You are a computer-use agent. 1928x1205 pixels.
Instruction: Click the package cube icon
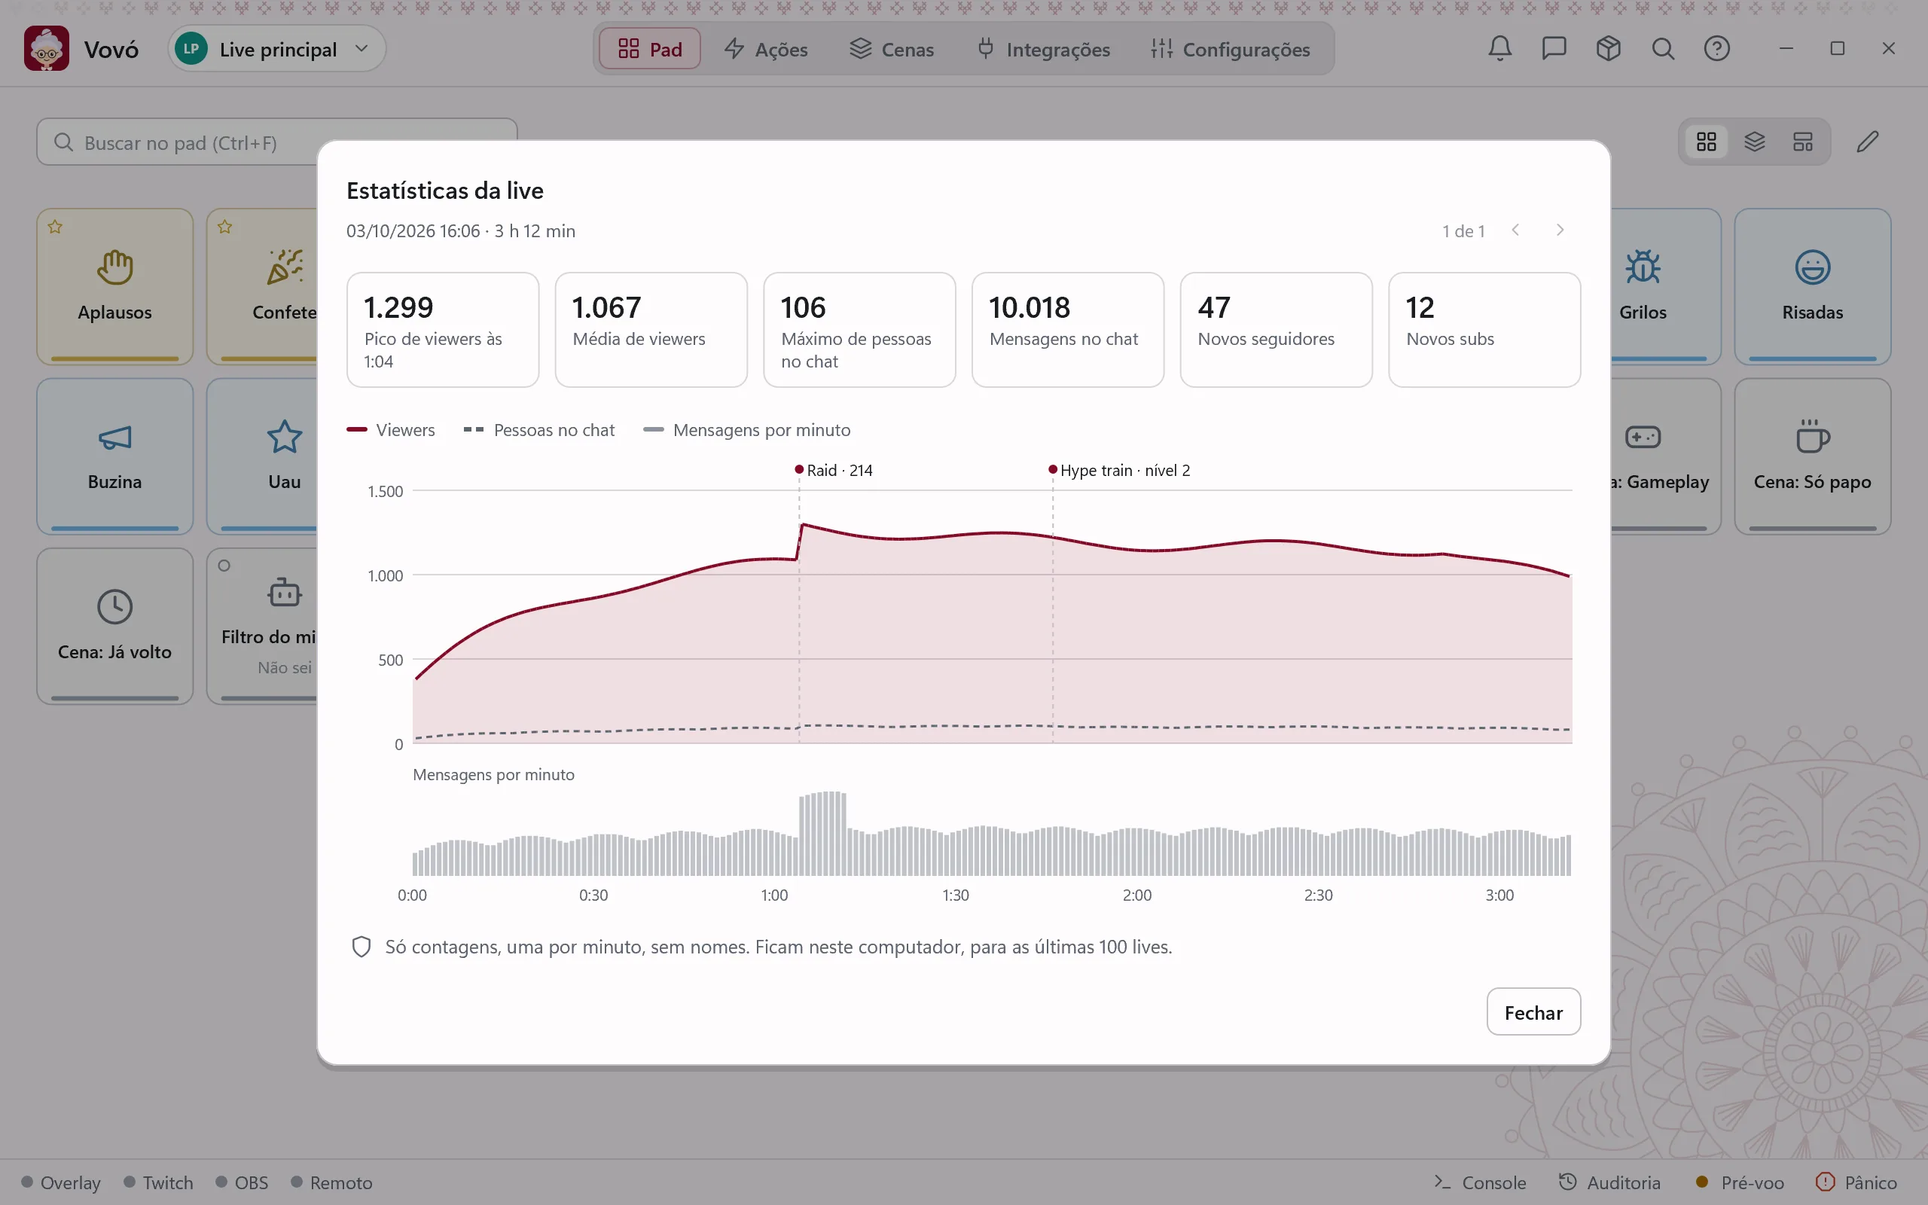pyautogui.click(x=1608, y=49)
